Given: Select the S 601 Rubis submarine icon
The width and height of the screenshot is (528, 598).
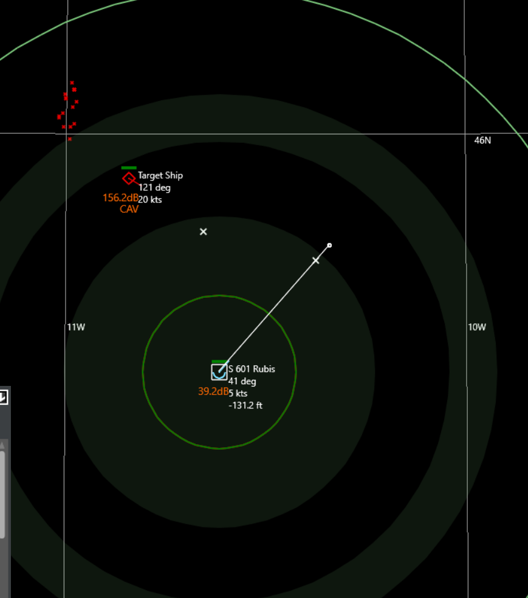Looking at the screenshot, I should [x=218, y=371].
